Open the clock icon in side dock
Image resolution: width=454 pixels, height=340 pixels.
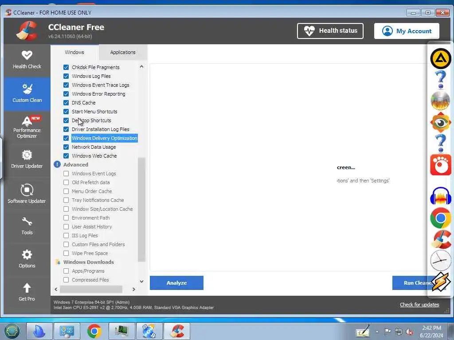440,260
